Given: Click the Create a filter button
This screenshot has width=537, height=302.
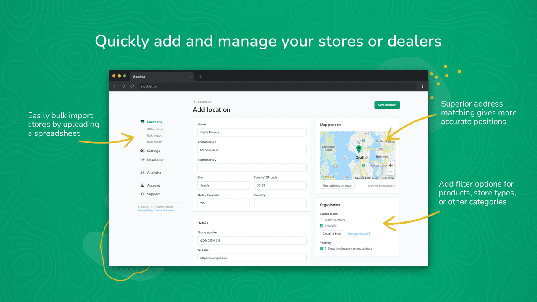Looking at the screenshot, I should (x=332, y=234).
